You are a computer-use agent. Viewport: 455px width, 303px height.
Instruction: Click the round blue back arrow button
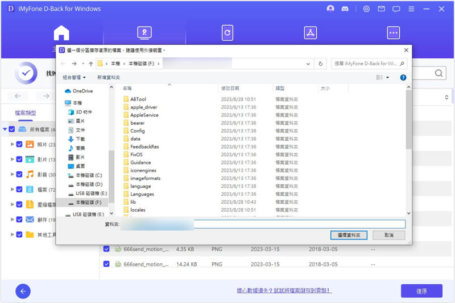click(23, 291)
